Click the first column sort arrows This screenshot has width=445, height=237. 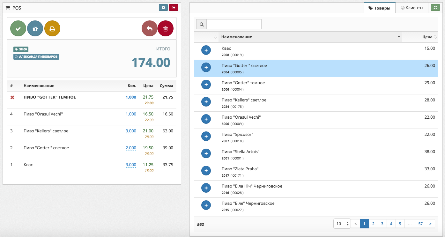pyautogui.click(x=215, y=37)
